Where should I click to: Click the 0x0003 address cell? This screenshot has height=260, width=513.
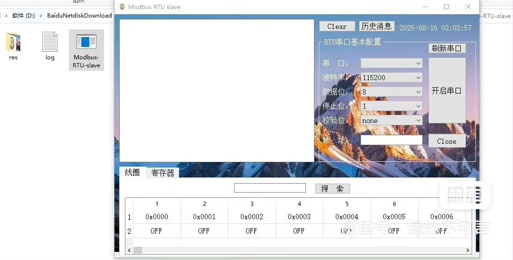tap(299, 217)
